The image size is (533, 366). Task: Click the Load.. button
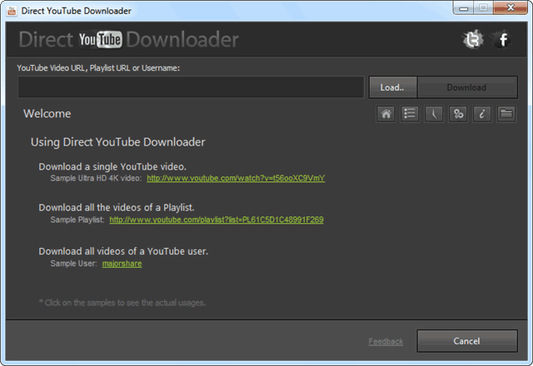point(393,87)
